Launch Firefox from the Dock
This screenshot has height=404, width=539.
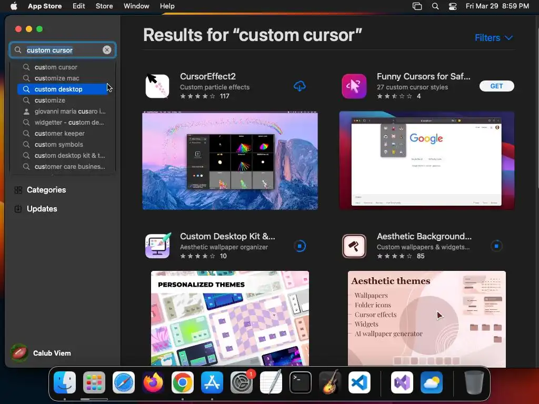[153, 382]
